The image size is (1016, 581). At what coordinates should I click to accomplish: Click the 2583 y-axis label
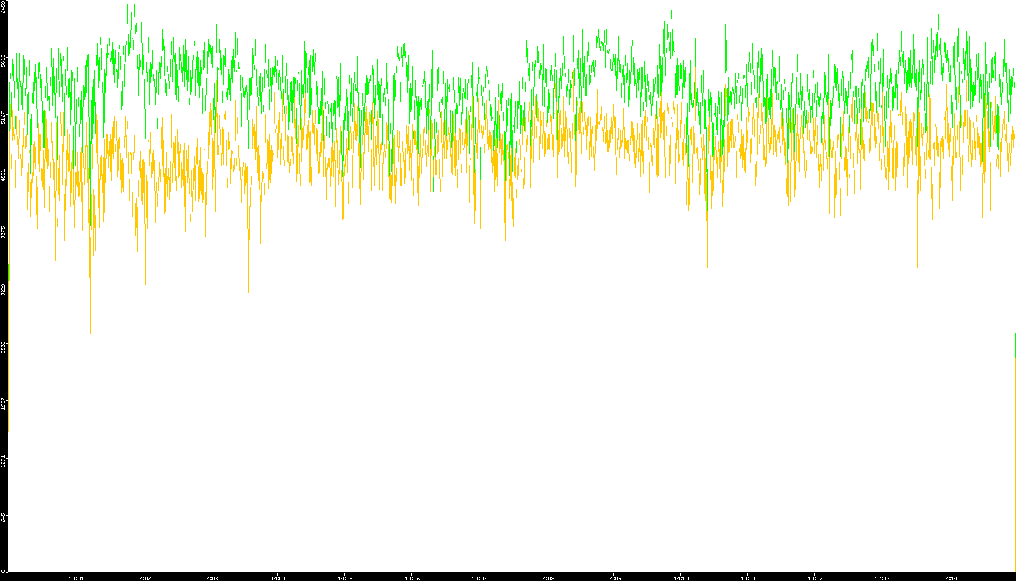point(4,347)
